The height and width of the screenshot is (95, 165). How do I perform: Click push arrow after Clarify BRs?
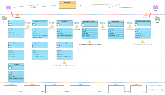click(28, 23)
